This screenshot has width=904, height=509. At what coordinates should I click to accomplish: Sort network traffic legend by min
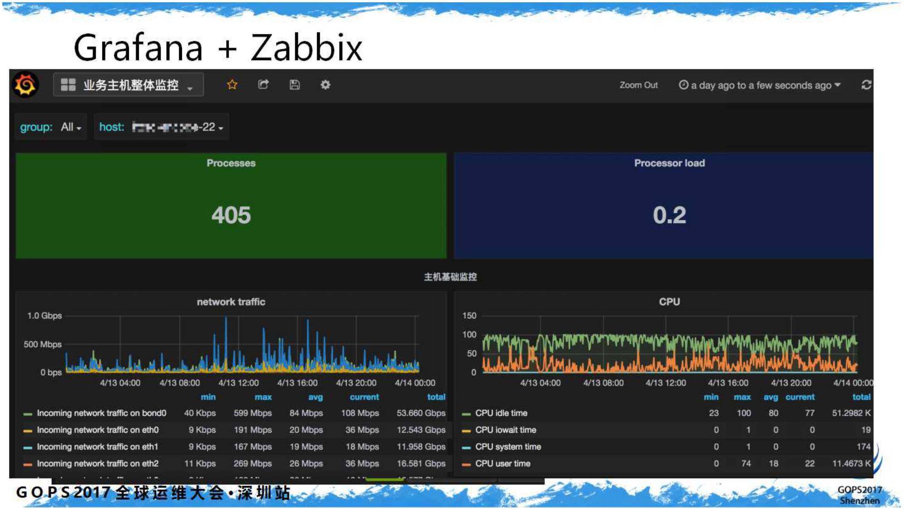pos(208,397)
